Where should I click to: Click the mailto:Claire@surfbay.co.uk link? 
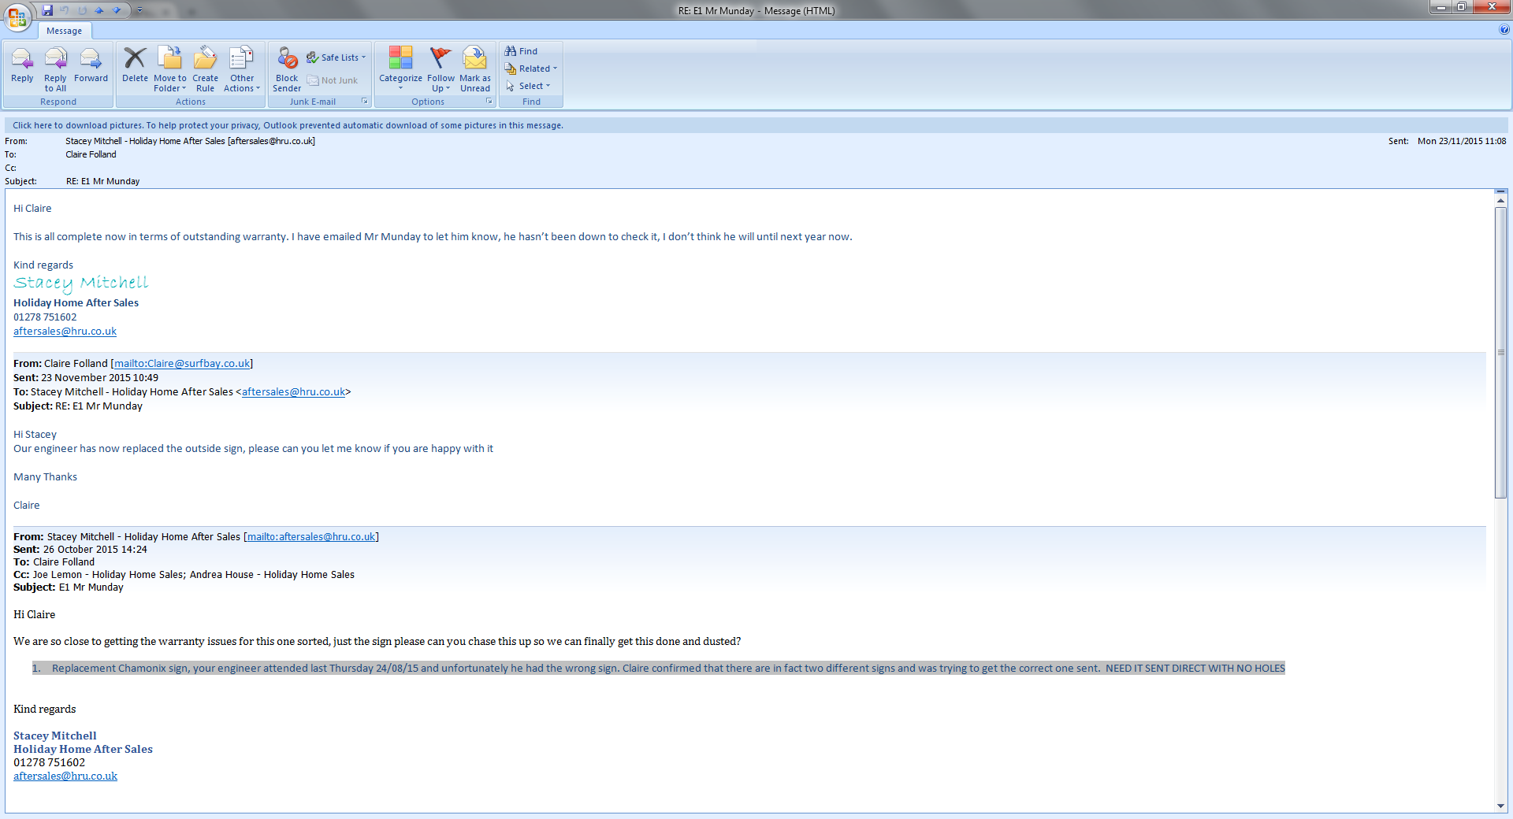tap(182, 364)
